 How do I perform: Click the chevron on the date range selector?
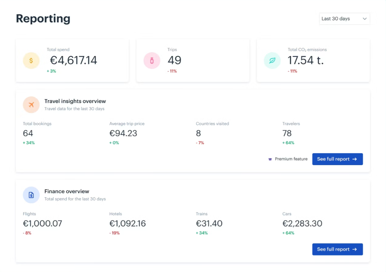(364, 18)
